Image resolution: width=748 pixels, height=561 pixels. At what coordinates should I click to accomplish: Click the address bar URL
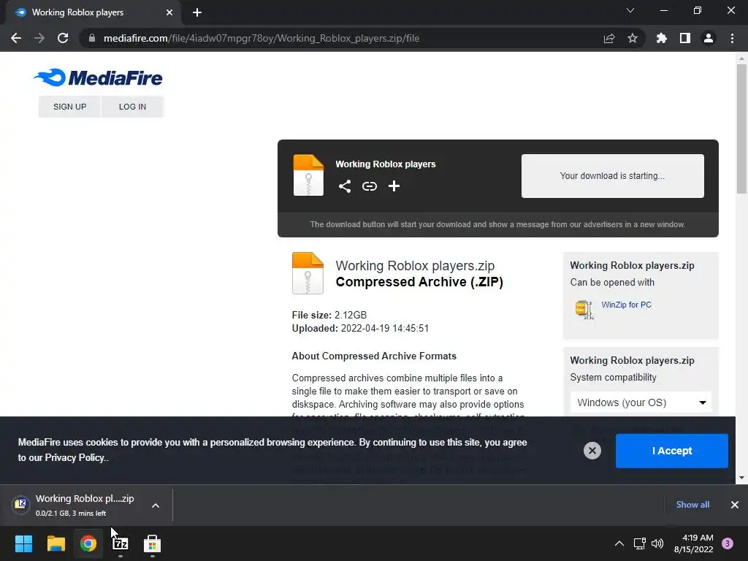tap(262, 38)
